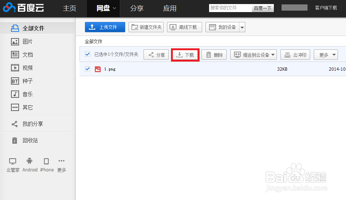Click the 云冲印 print button

[x=295, y=55]
